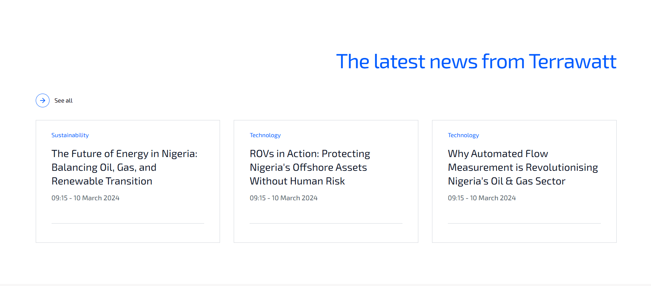Viewport: 651px width, 286px height.
Task: Click the date under the Automated Flow headline
Action: click(482, 198)
